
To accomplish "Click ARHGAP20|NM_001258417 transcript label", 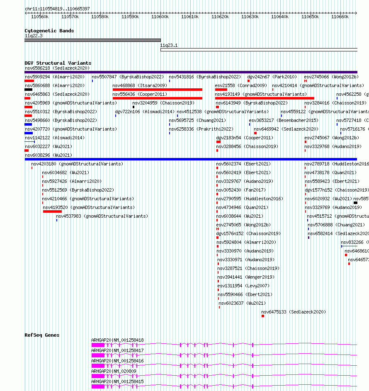I will tap(117, 351).
